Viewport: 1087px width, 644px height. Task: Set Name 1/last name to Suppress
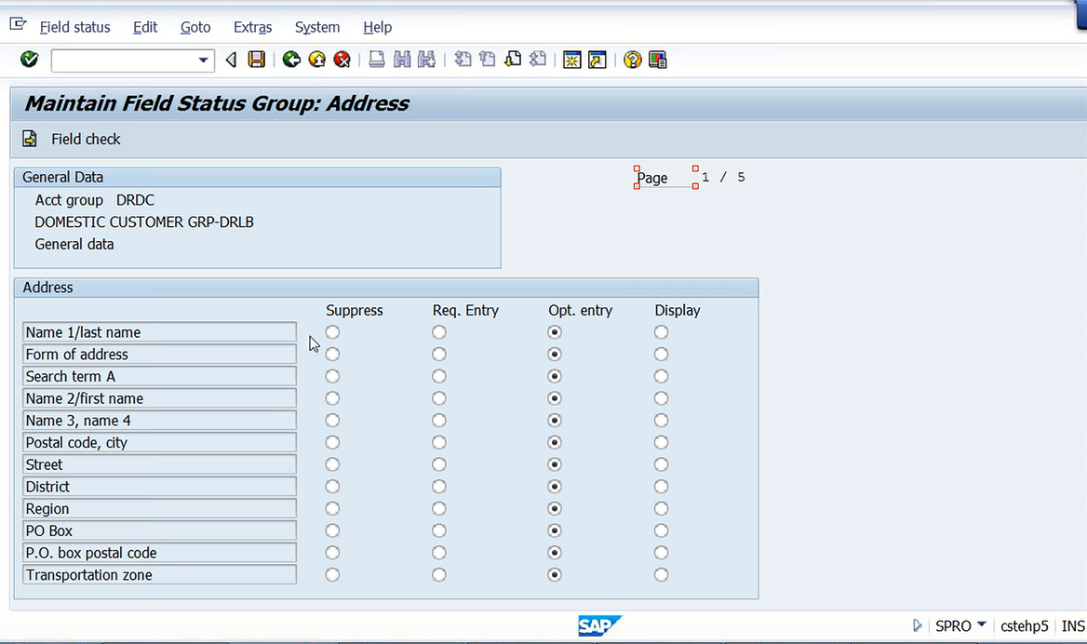tap(333, 332)
